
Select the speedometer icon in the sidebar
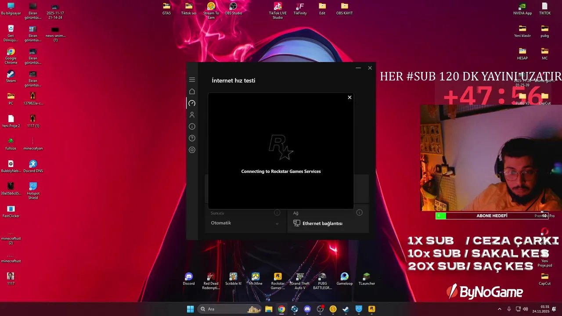(192, 103)
